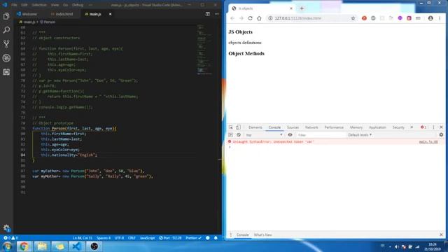Viewport: 448px width, 252px height.
Task: Open Chrome from the Windows taskbar
Action: (24, 246)
